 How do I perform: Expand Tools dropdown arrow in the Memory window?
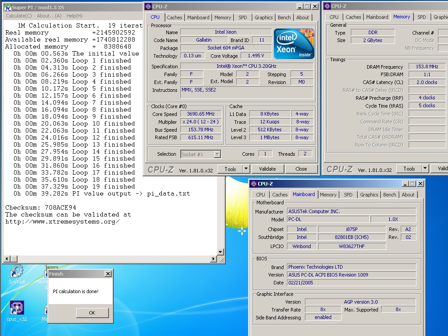pyautogui.click(x=425, y=169)
